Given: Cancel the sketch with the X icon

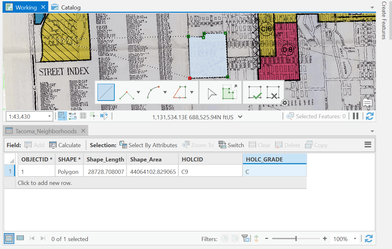Looking at the screenshot, I should click(273, 93).
